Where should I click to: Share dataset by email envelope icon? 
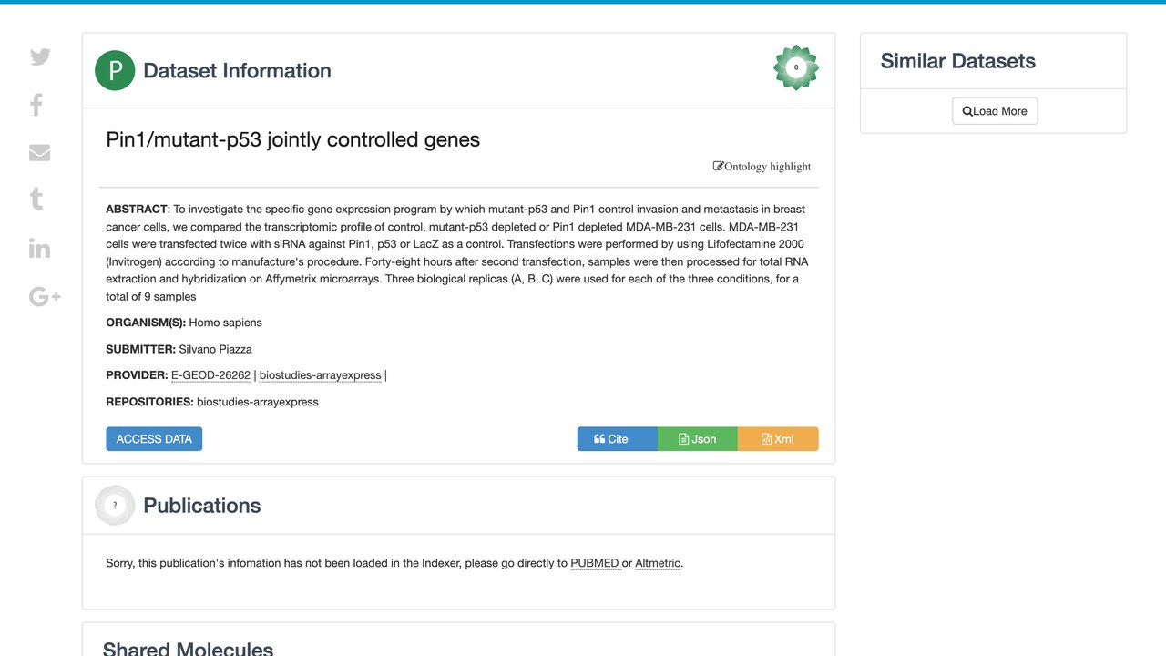click(x=39, y=152)
